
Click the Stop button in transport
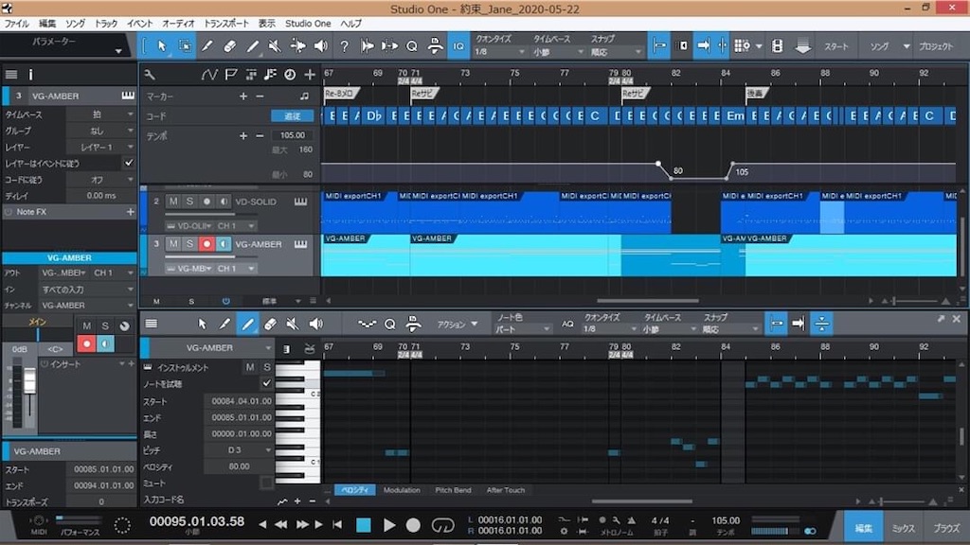tap(364, 525)
